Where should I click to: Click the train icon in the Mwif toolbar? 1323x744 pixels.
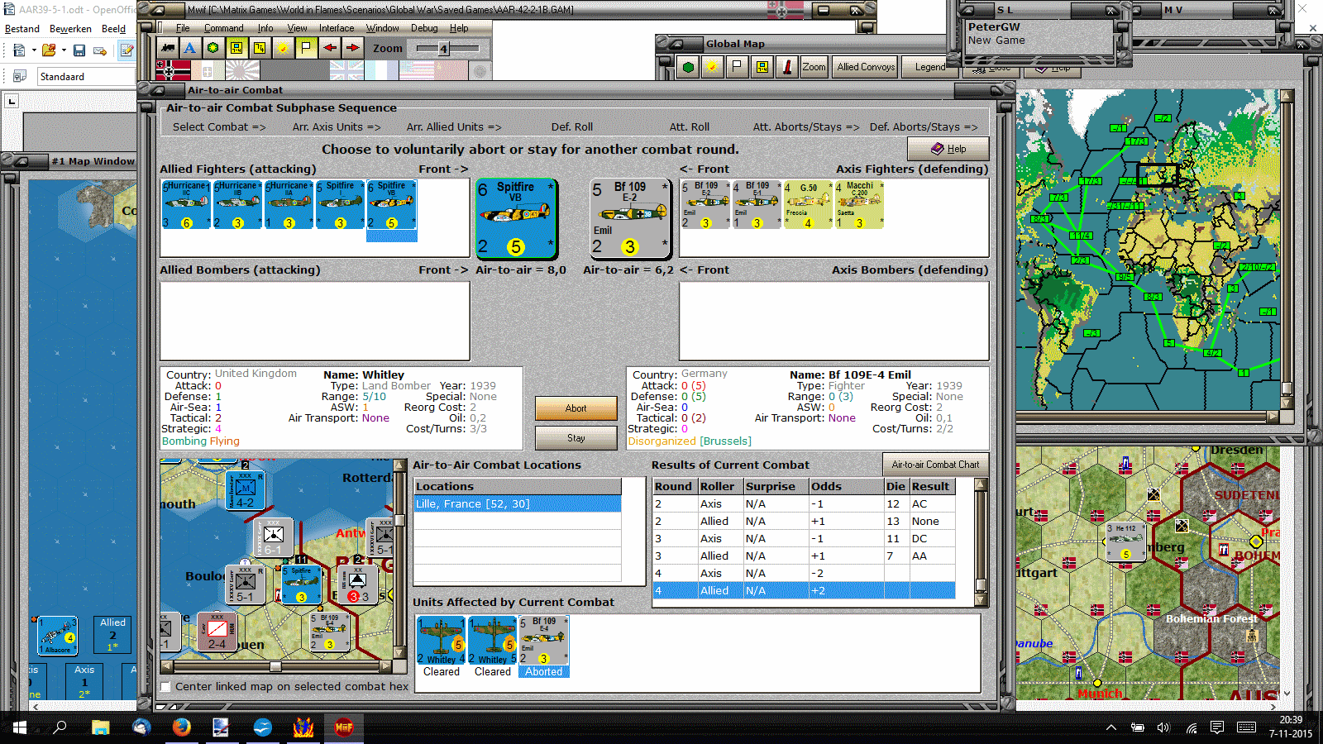pos(168,48)
